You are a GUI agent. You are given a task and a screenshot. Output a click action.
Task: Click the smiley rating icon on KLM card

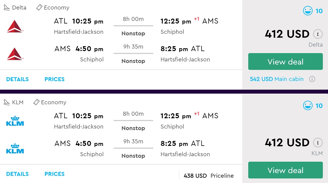pos(308,106)
